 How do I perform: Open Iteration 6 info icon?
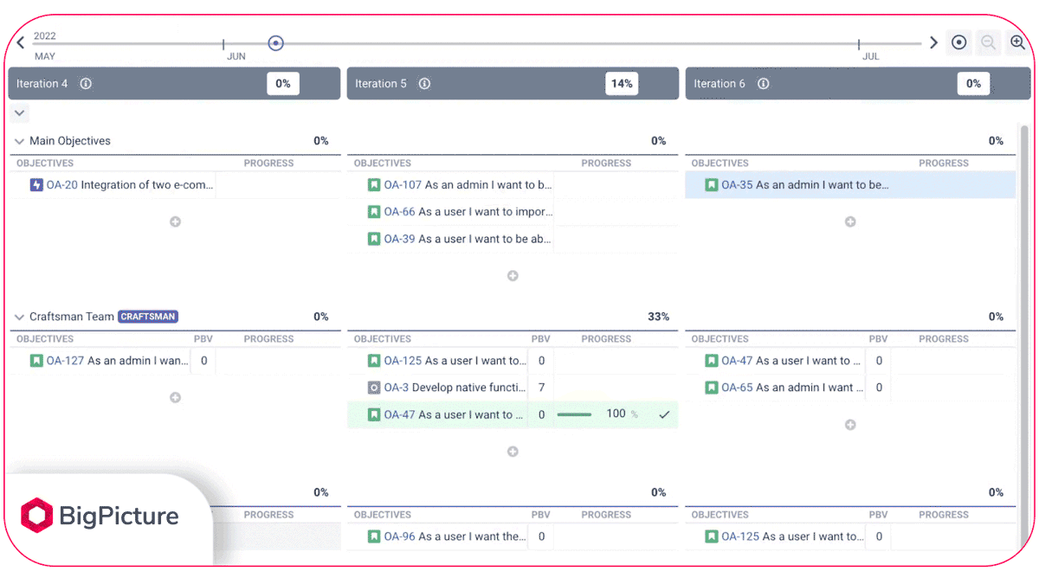tap(763, 84)
